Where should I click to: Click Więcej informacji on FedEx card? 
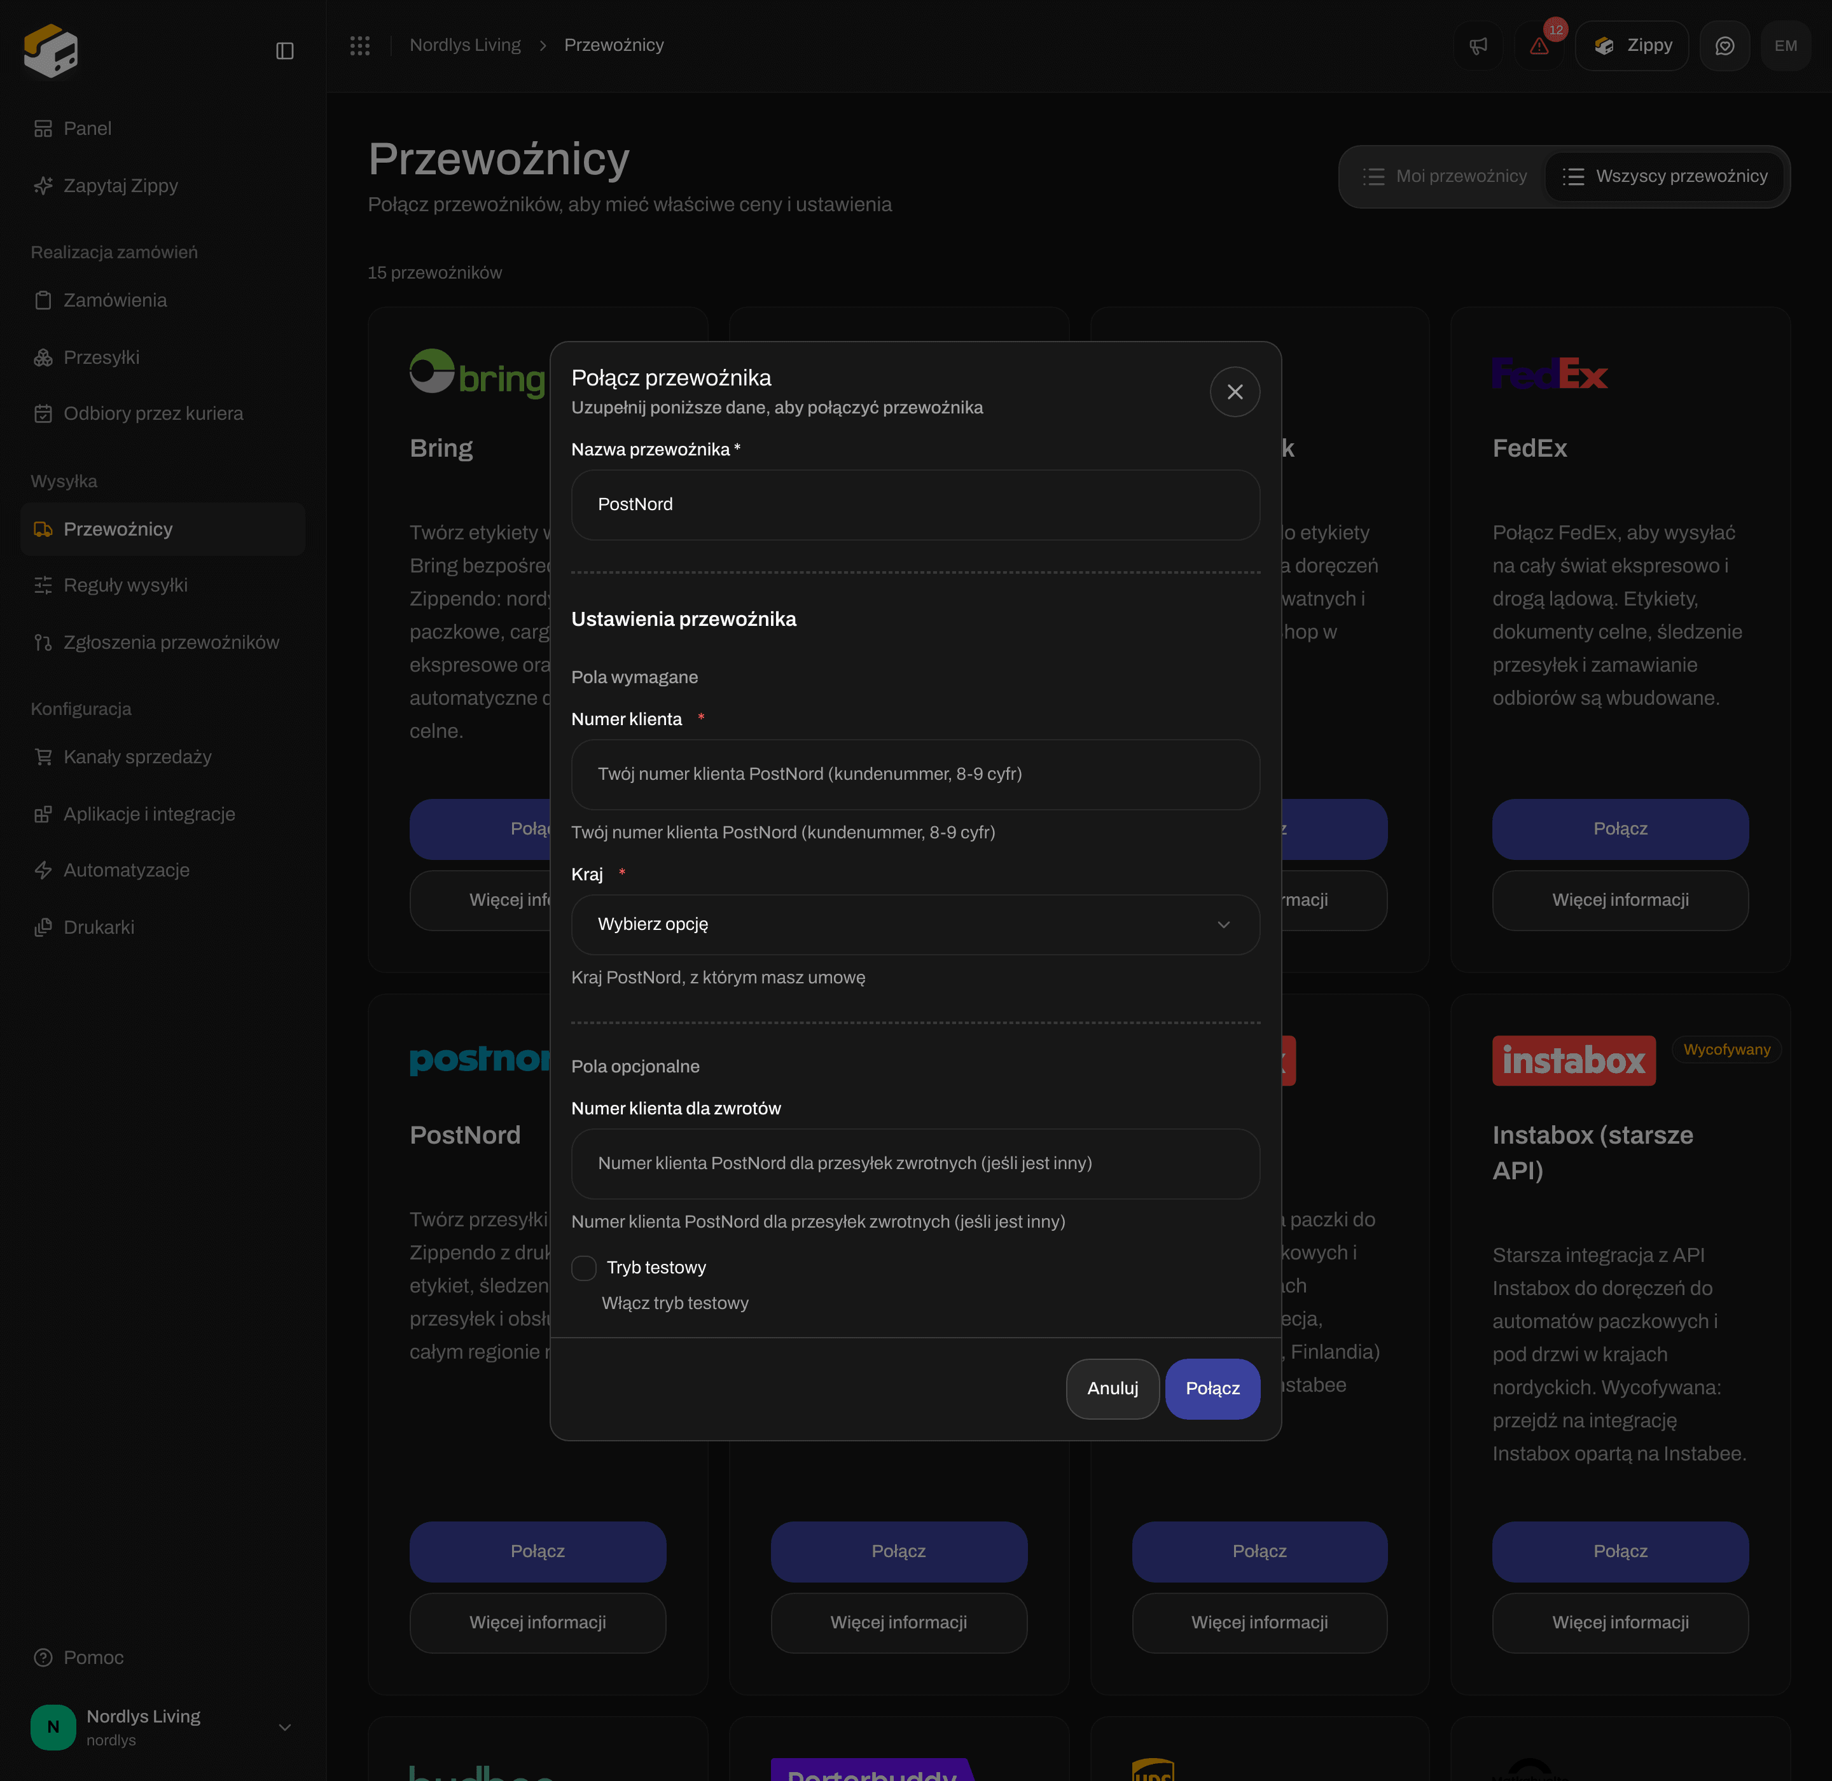[x=1621, y=901]
